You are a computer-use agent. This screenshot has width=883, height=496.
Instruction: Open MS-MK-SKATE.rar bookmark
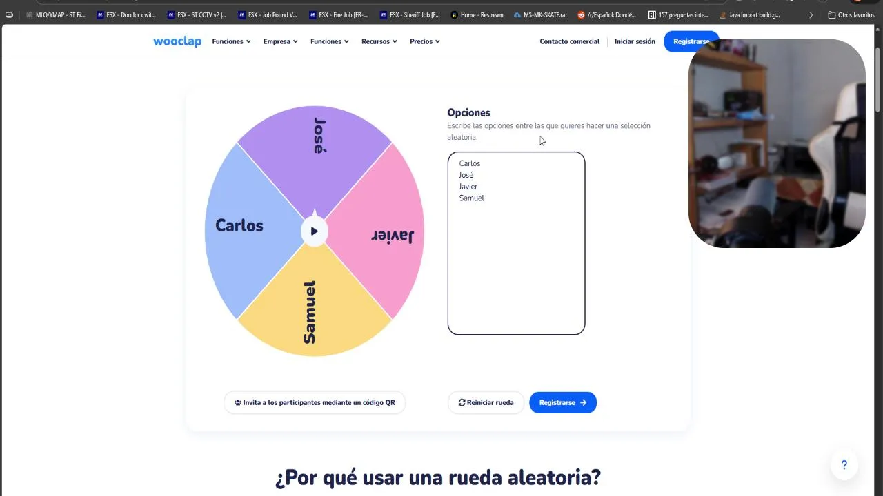tap(541, 14)
